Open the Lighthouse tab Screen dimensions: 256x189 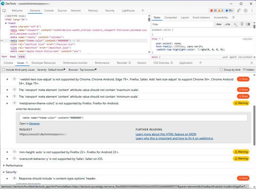[x=128, y=10]
